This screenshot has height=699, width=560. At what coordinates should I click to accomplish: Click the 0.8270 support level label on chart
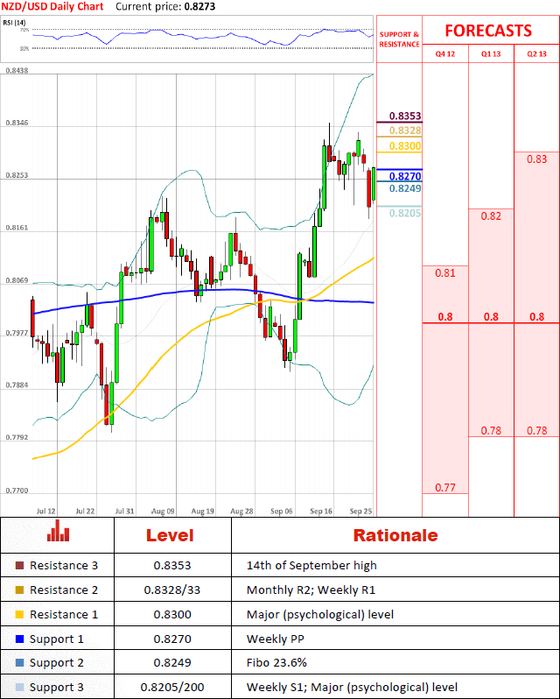click(x=404, y=176)
